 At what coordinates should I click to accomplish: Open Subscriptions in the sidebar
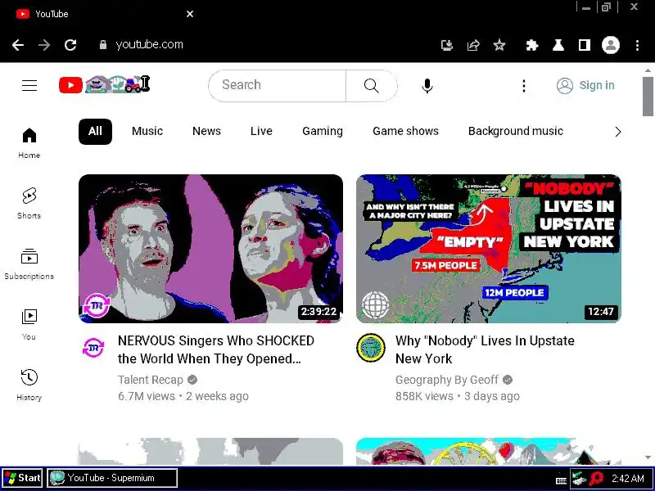click(x=29, y=264)
